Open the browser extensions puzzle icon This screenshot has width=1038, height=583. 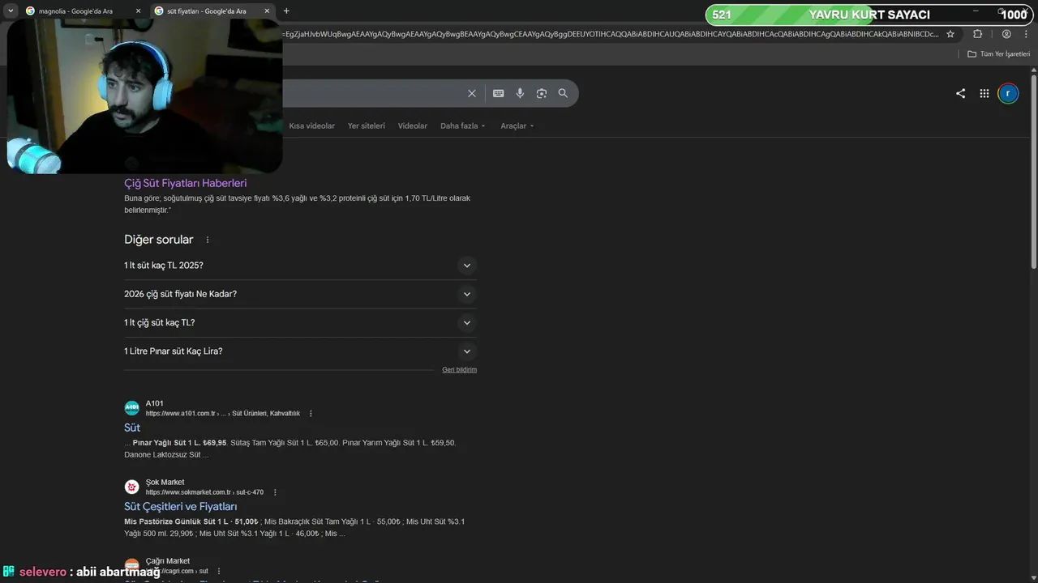click(977, 34)
